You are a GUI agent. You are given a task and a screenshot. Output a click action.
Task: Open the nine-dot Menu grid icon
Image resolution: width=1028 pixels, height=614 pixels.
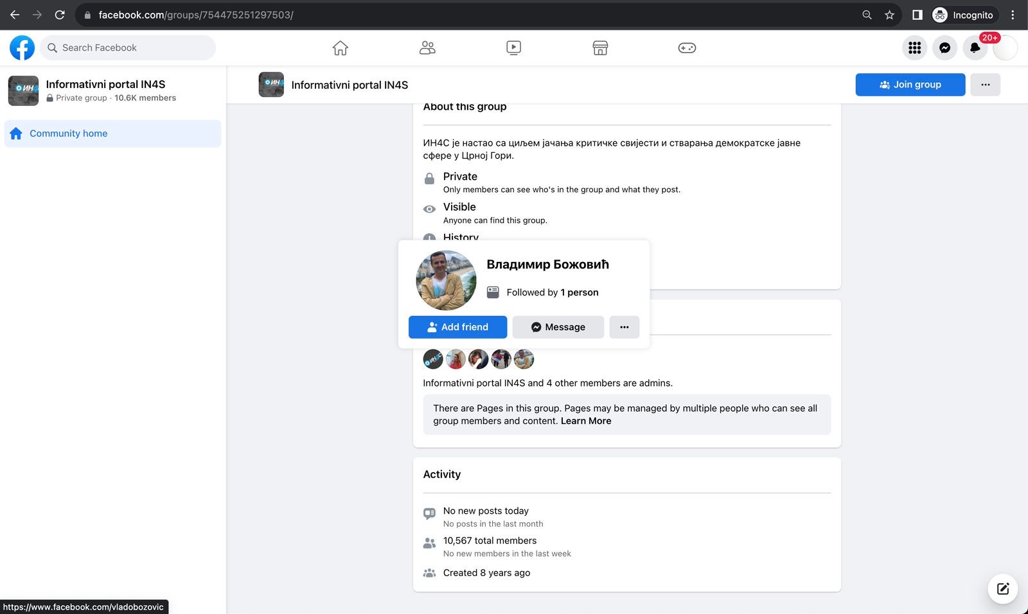coord(915,48)
